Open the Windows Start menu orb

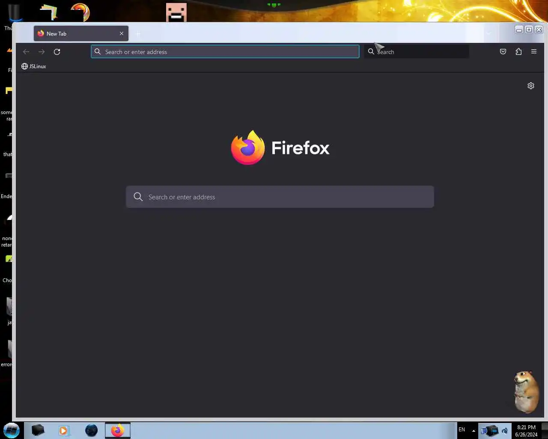[x=12, y=430]
